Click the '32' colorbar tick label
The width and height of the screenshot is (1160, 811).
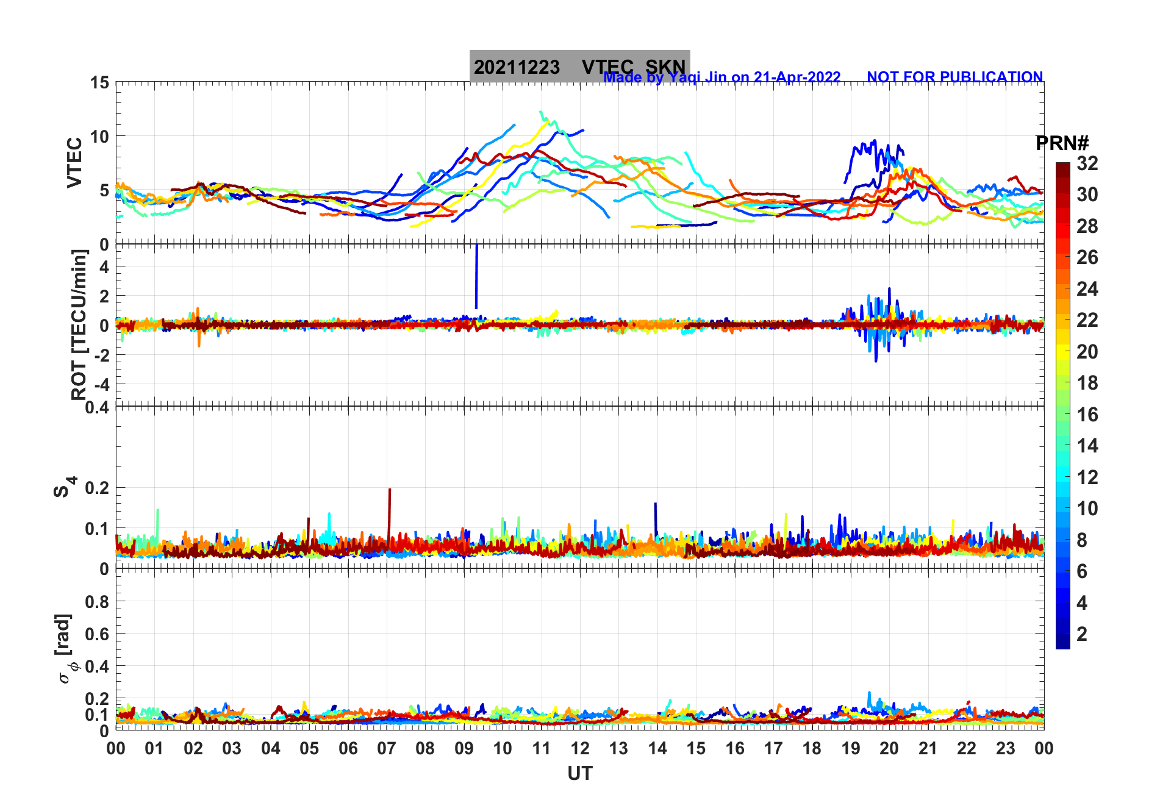(1087, 163)
